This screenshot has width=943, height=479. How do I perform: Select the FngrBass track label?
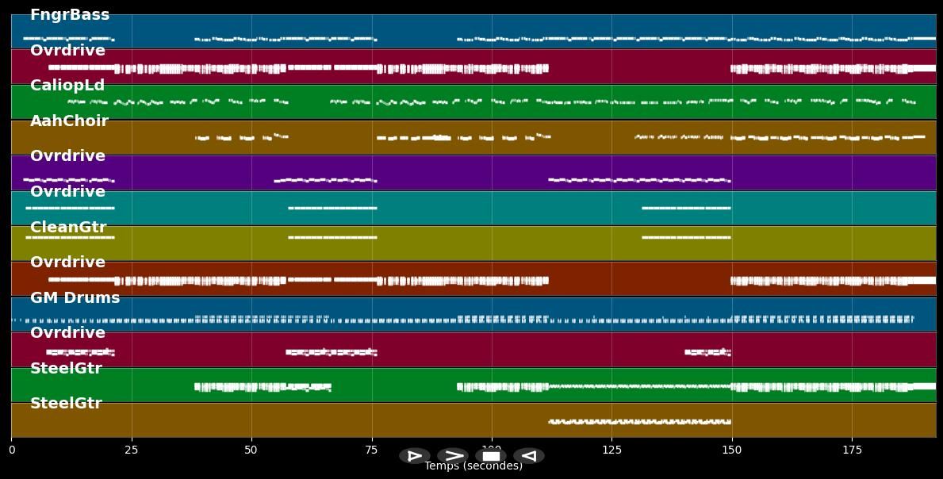pos(70,15)
